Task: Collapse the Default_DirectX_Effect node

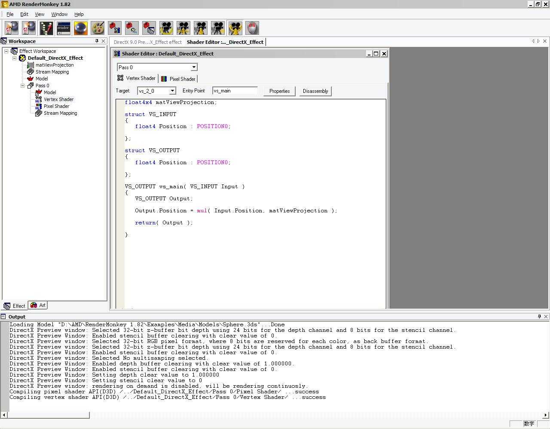Action: coord(14,58)
